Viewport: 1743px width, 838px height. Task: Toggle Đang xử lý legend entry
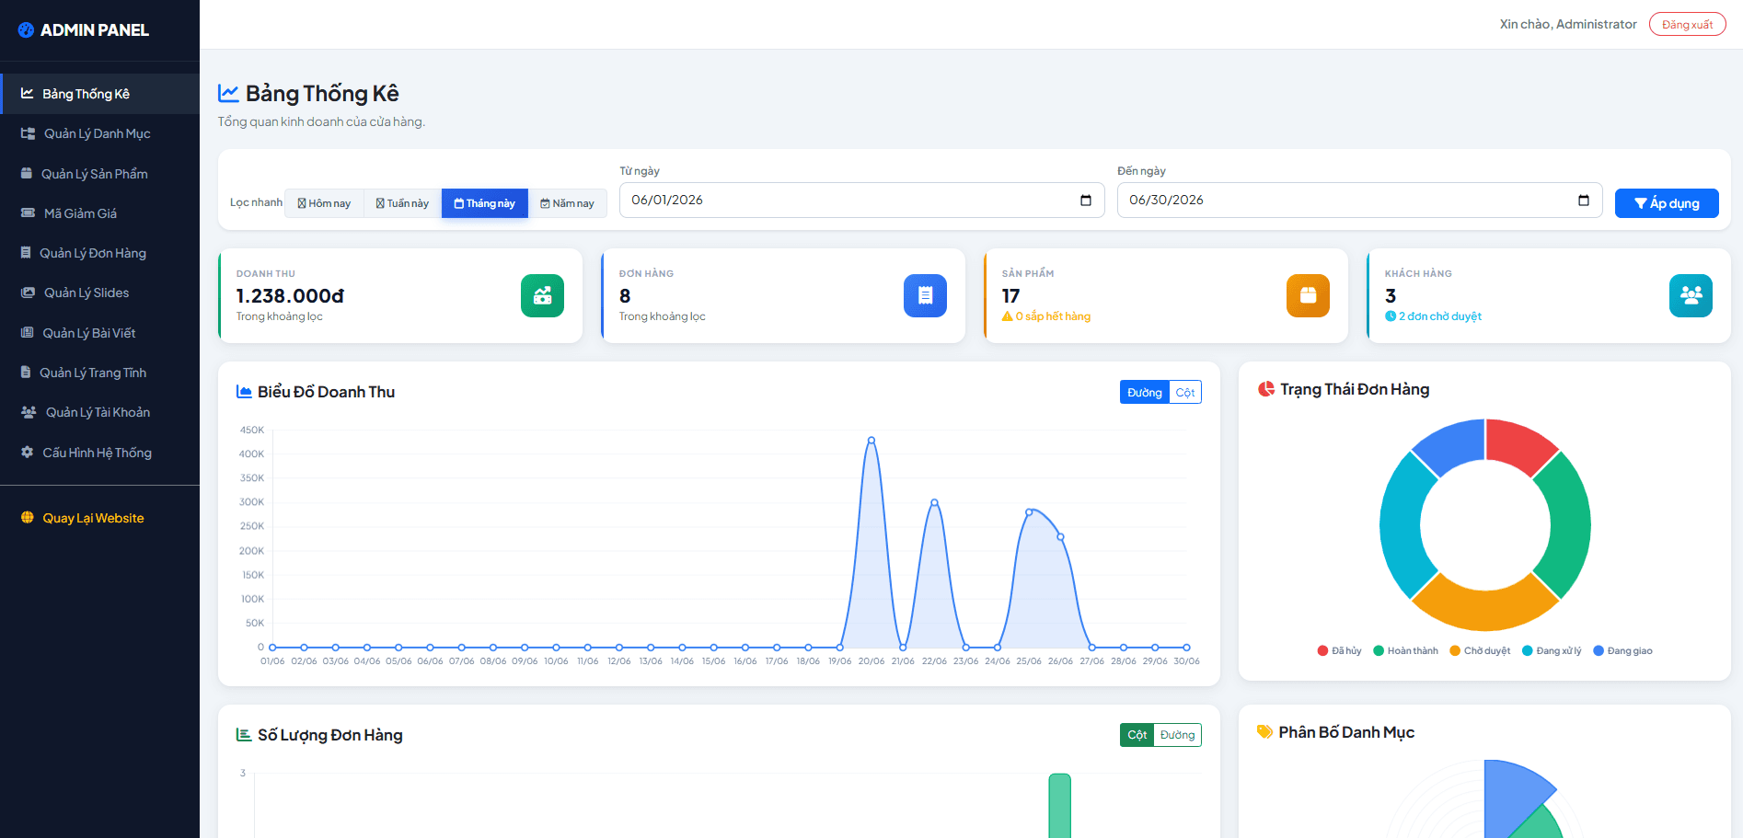(1552, 650)
